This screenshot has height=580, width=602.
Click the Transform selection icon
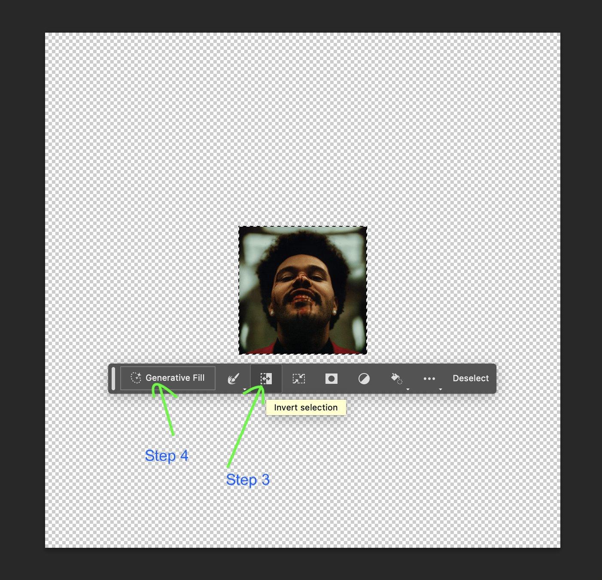pos(299,379)
